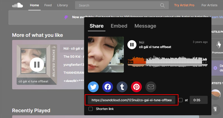Enable the Shorten link checkbox
223x118 pixels.
click(91, 109)
